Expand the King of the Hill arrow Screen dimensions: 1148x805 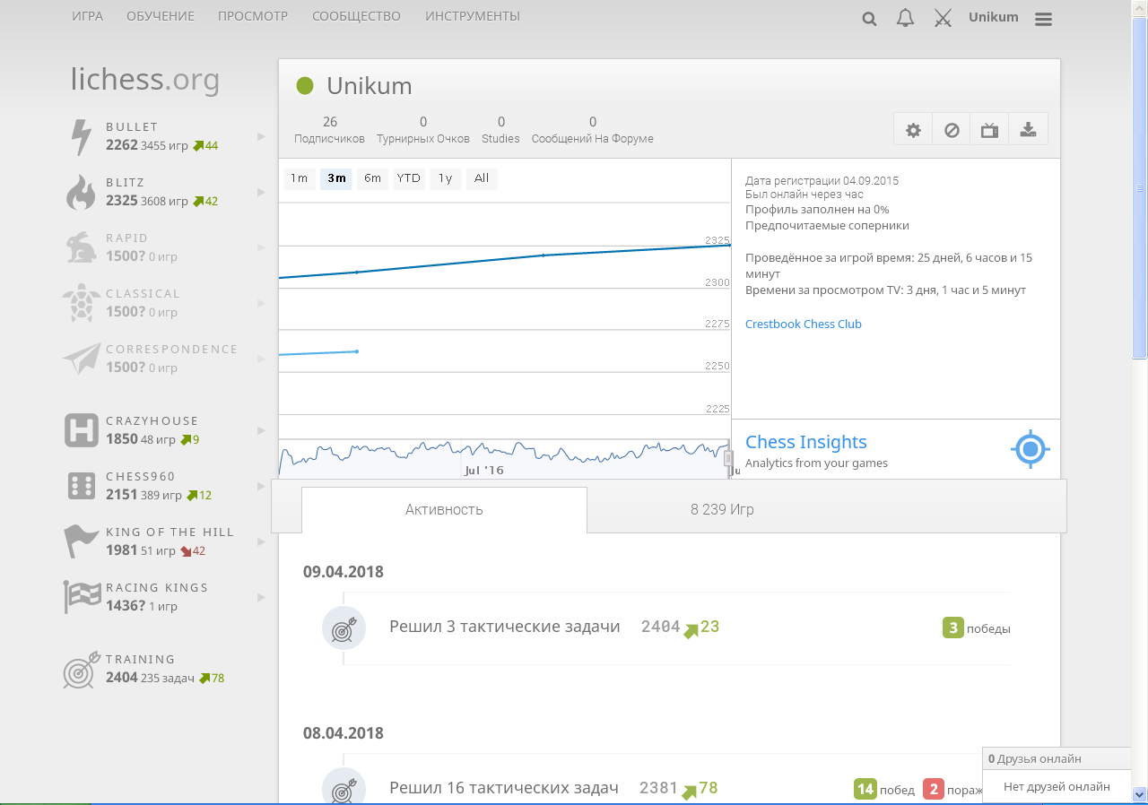coord(262,541)
